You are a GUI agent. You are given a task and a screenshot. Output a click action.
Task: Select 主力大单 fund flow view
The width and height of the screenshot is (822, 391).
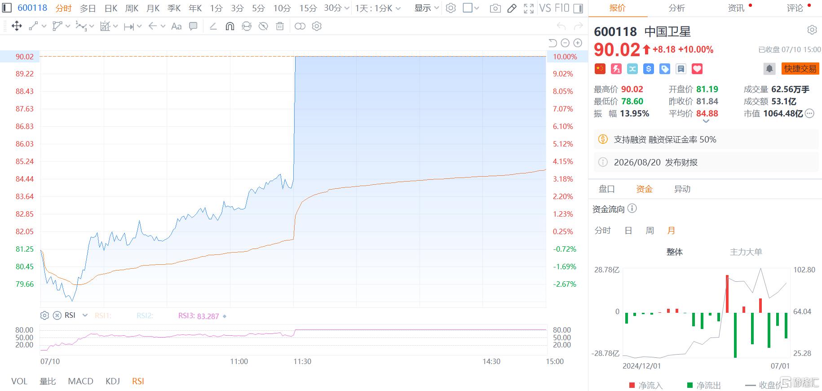(x=746, y=252)
